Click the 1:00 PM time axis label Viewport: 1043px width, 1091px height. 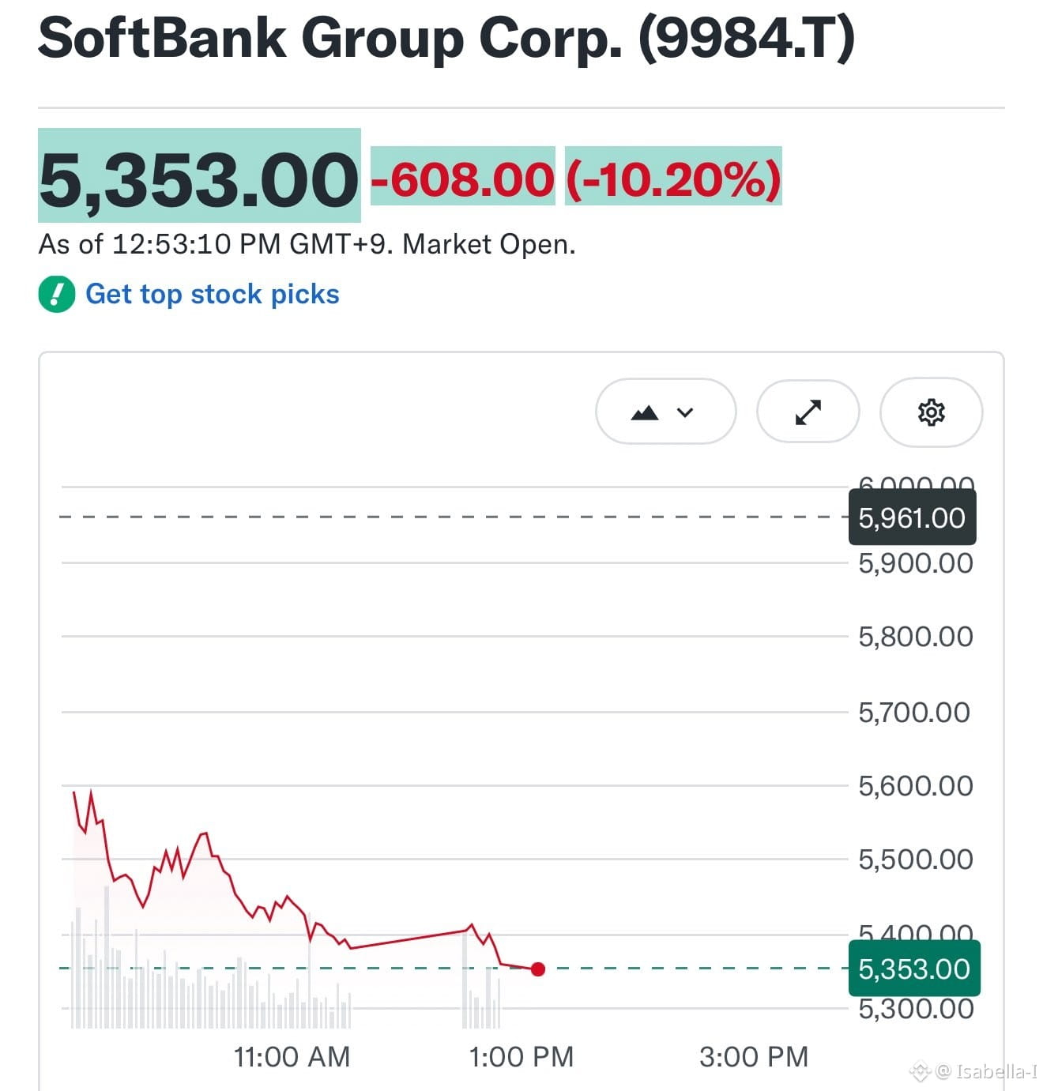[521, 1056]
